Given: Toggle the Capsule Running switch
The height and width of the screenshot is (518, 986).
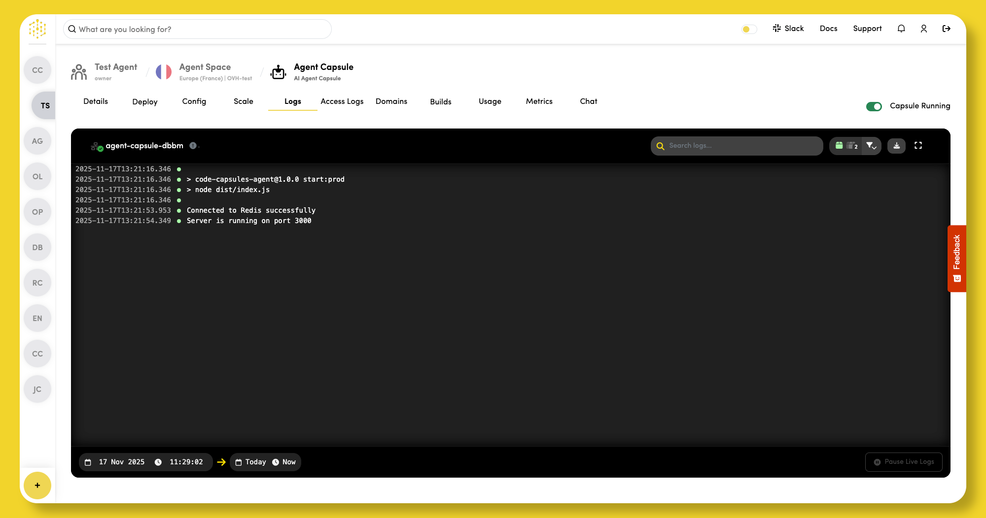Looking at the screenshot, I should tap(874, 106).
